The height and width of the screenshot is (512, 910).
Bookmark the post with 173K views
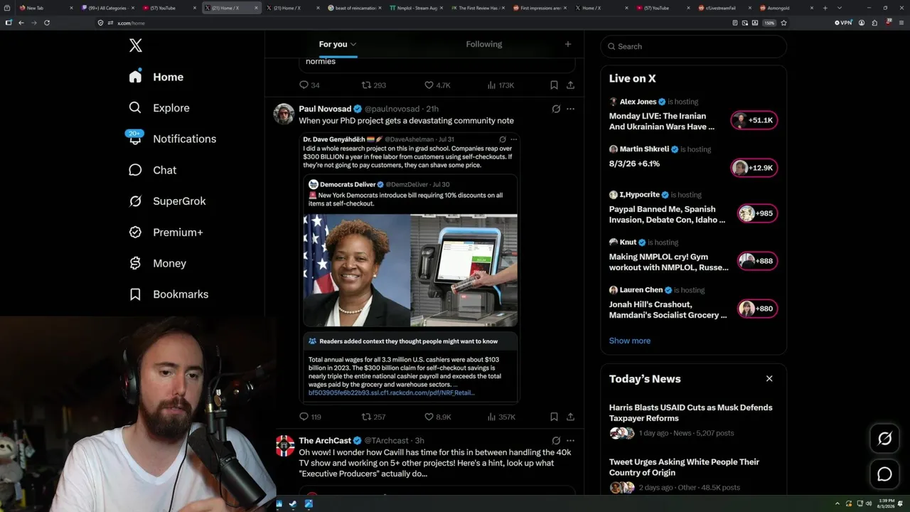(x=554, y=85)
